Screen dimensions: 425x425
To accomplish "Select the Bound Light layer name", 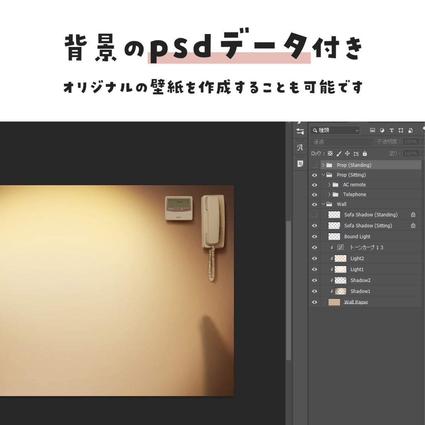I will (357, 236).
